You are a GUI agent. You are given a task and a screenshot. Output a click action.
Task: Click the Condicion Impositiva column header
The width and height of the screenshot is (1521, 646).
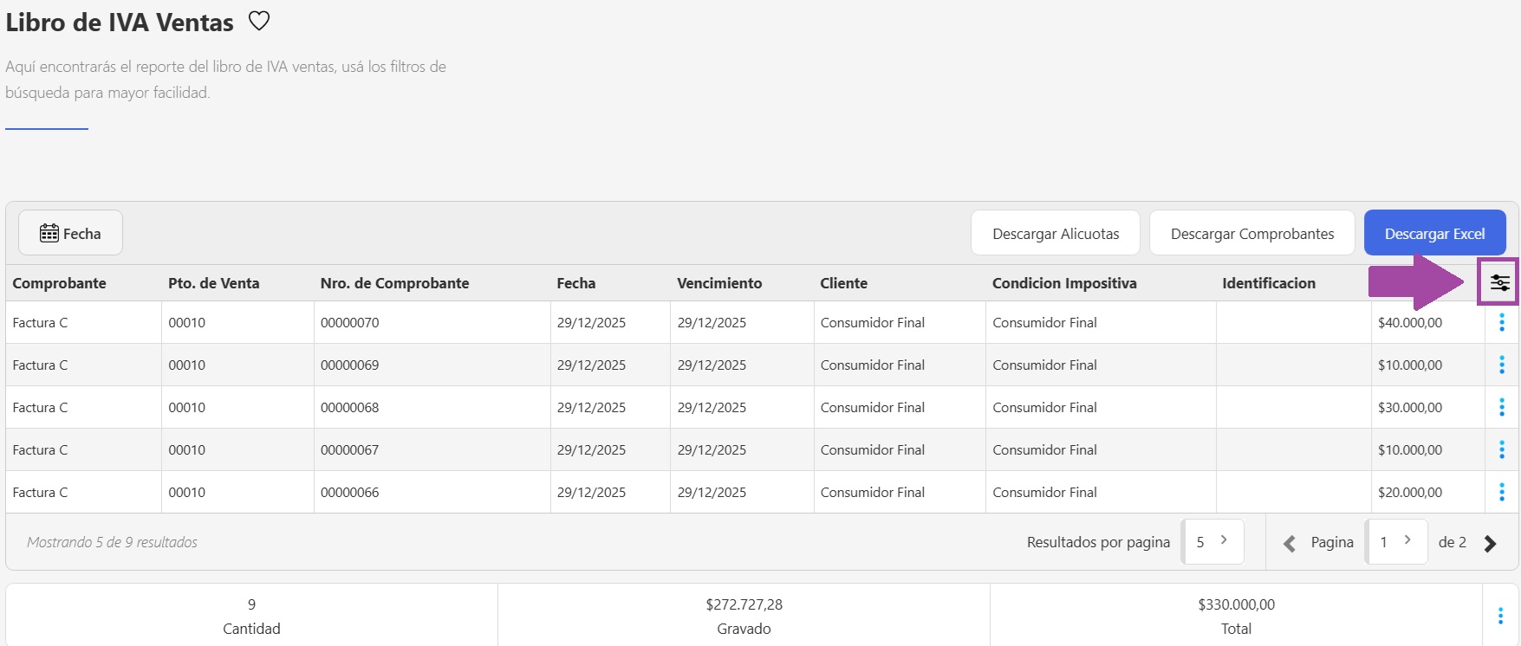coord(1064,283)
